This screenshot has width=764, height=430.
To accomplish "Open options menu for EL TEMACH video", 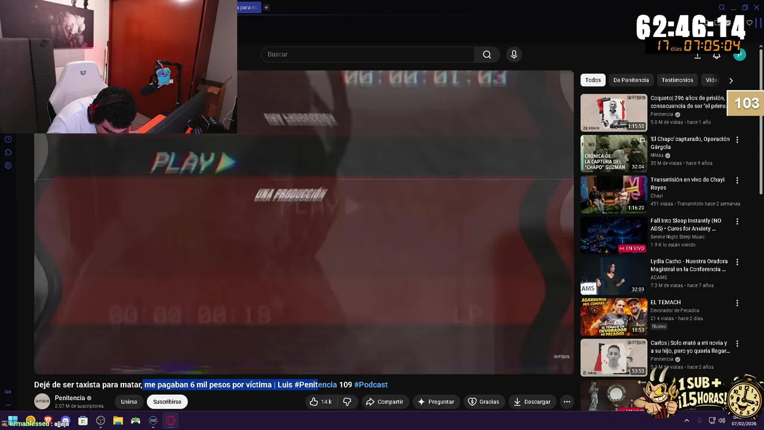I will tap(737, 303).
